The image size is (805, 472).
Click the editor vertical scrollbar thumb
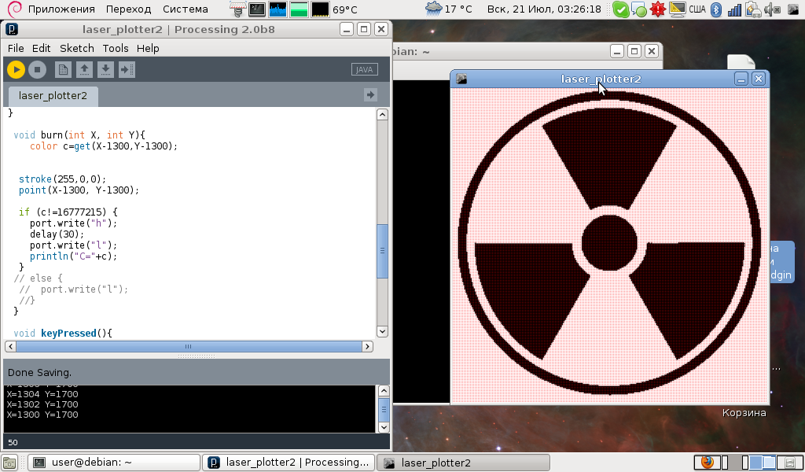(x=382, y=251)
